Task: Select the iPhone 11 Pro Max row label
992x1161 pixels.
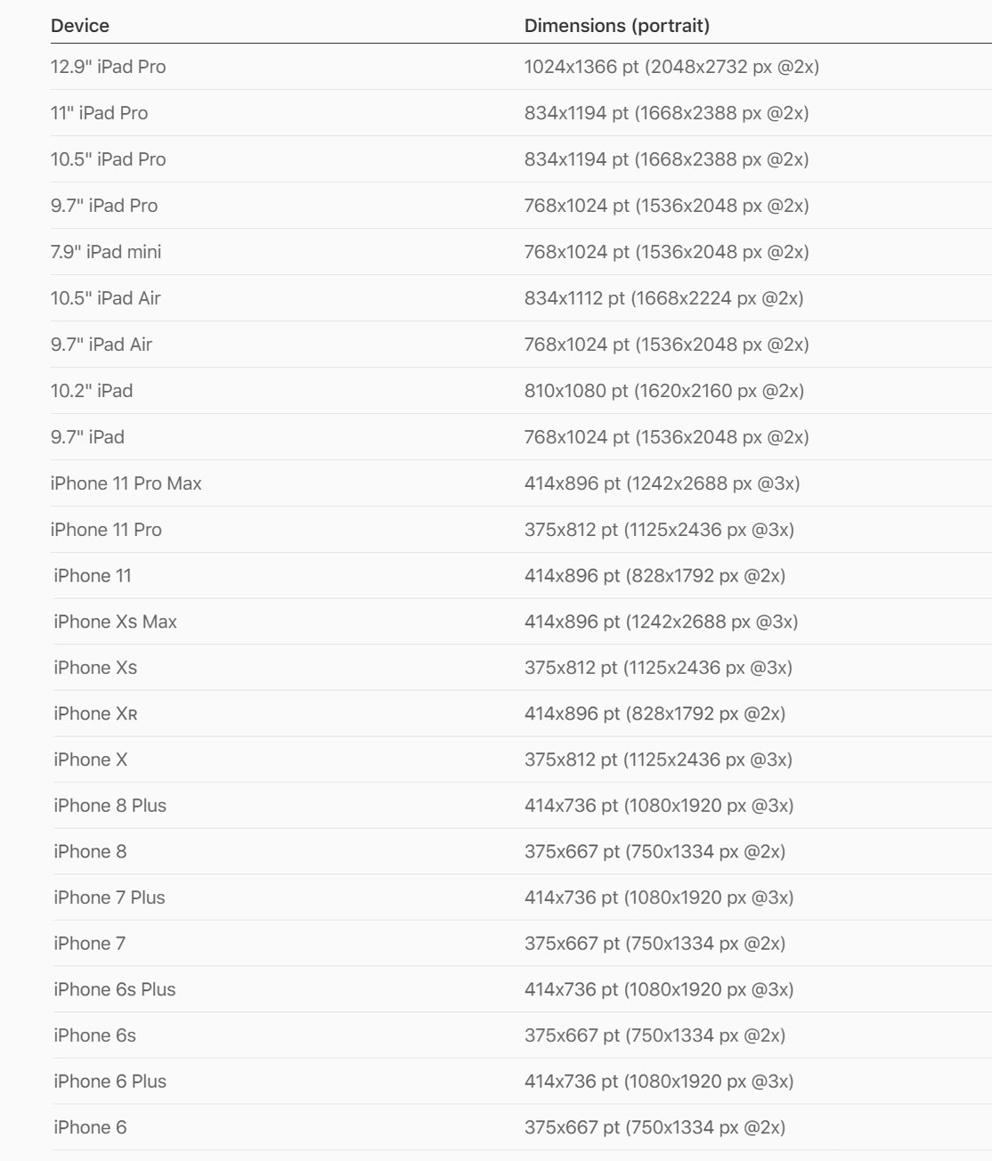Action: coord(126,483)
